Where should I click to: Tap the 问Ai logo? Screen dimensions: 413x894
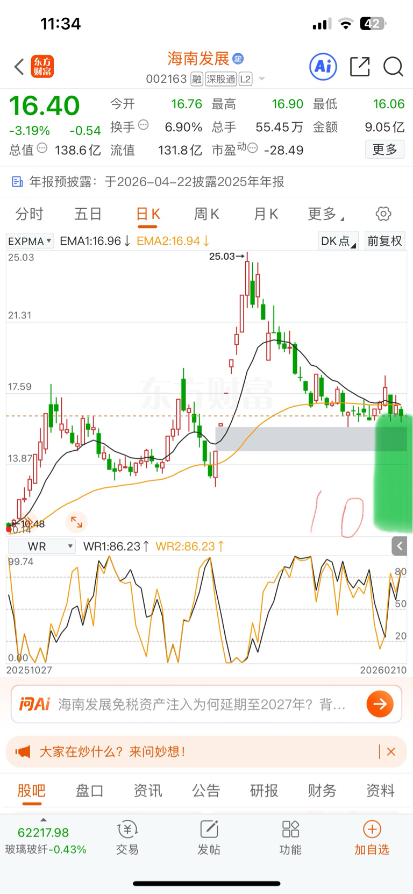click(34, 704)
